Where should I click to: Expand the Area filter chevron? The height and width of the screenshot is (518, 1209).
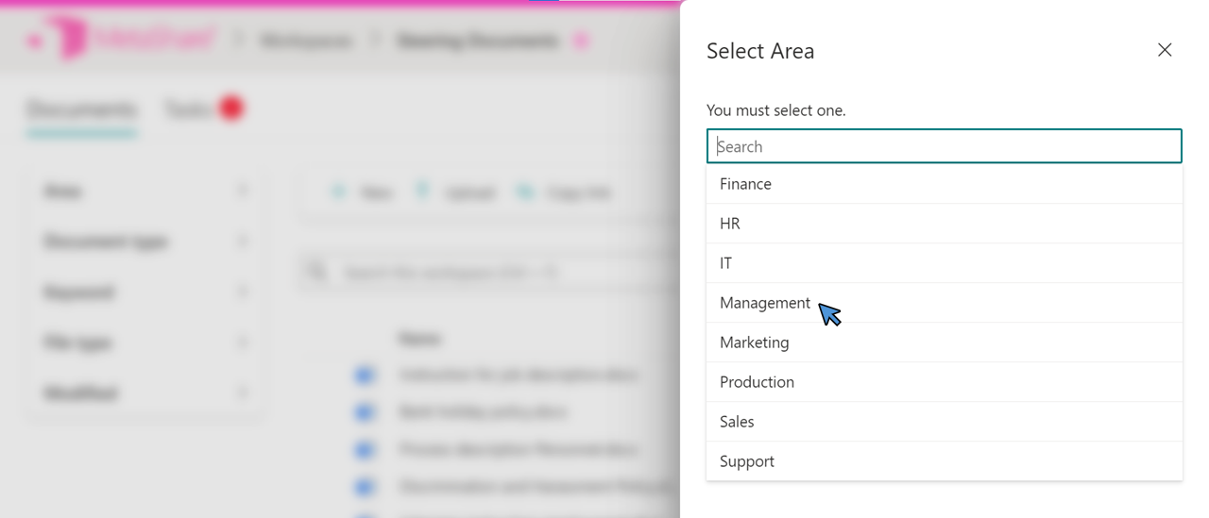tap(243, 192)
